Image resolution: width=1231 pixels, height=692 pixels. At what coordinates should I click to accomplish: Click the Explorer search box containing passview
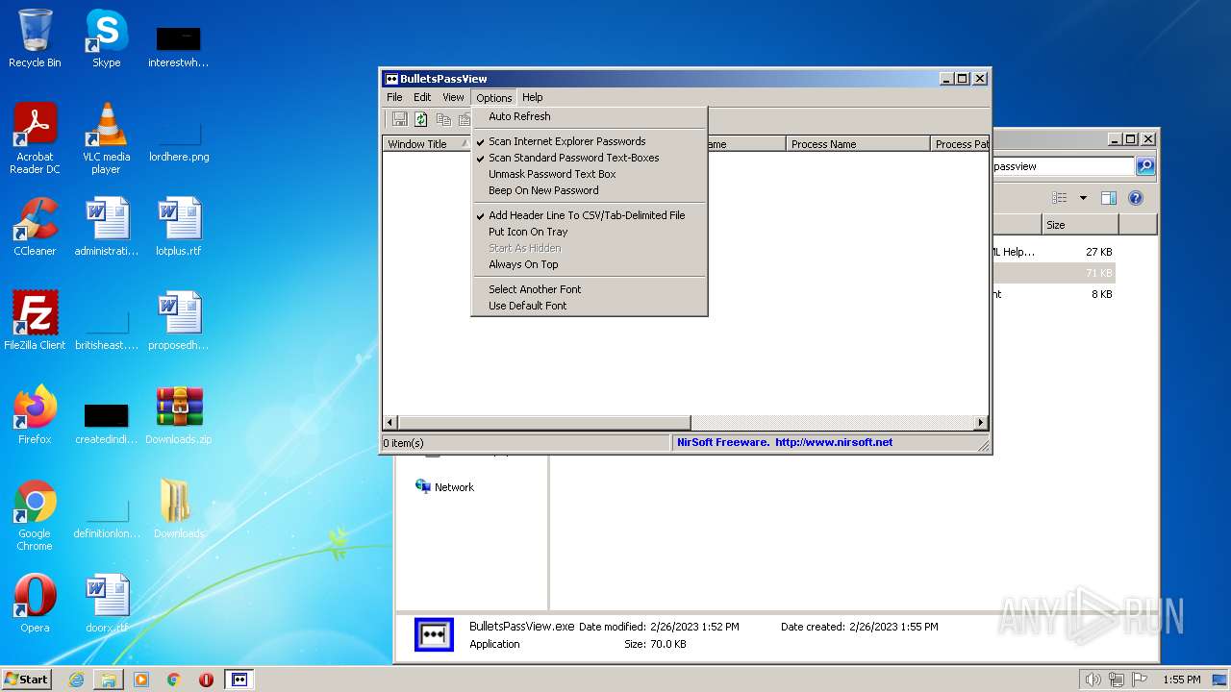[1063, 166]
